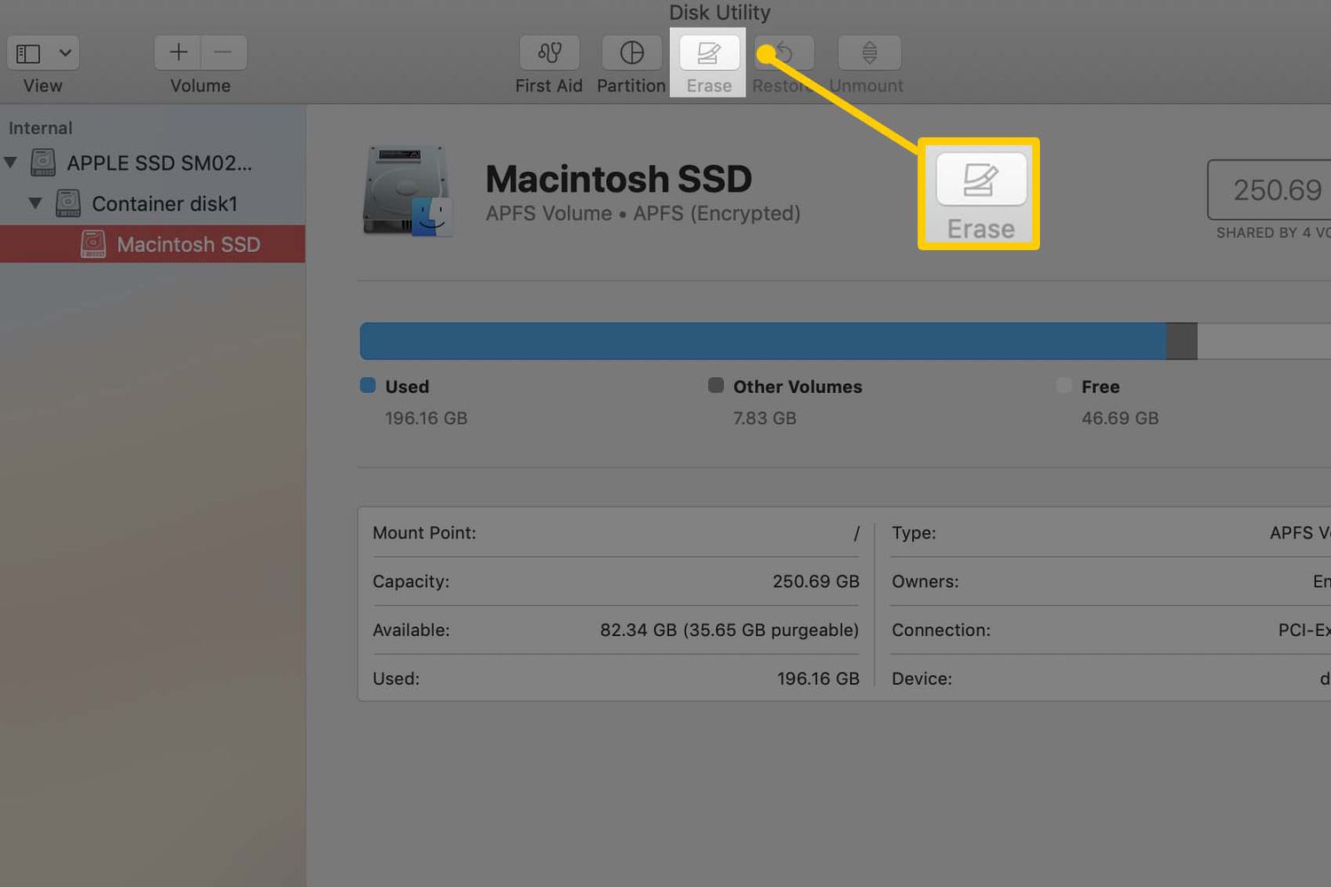Add a volume with the plus button

[x=178, y=52]
